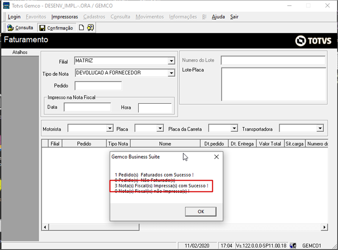Open the Login menu

[x=14, y=17]
